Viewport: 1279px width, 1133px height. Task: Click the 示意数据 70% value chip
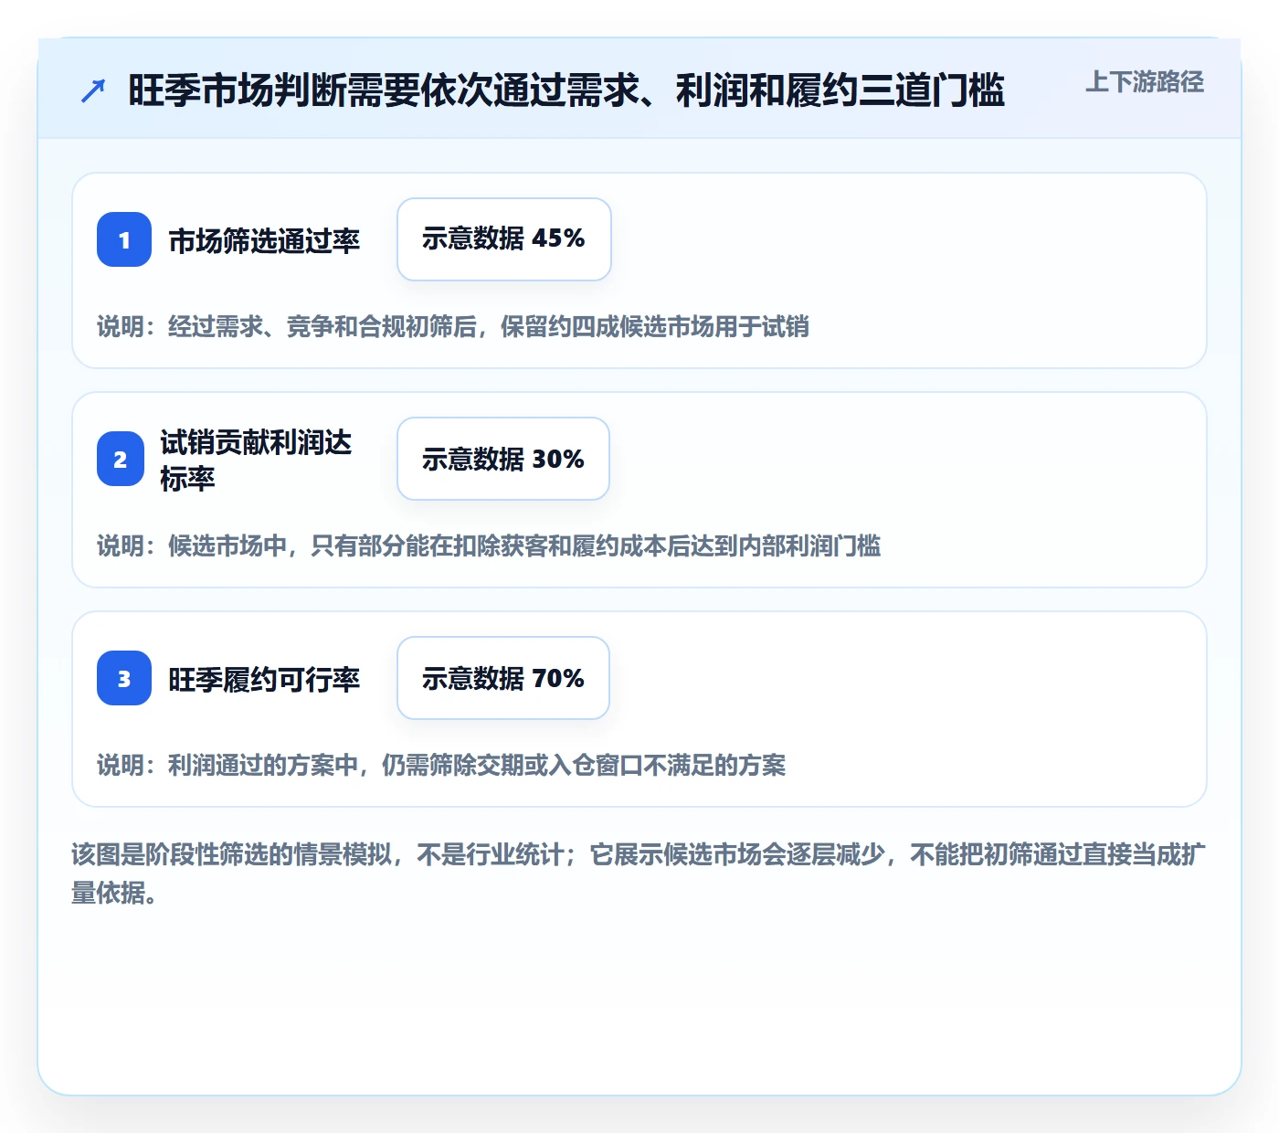(503, 678)
